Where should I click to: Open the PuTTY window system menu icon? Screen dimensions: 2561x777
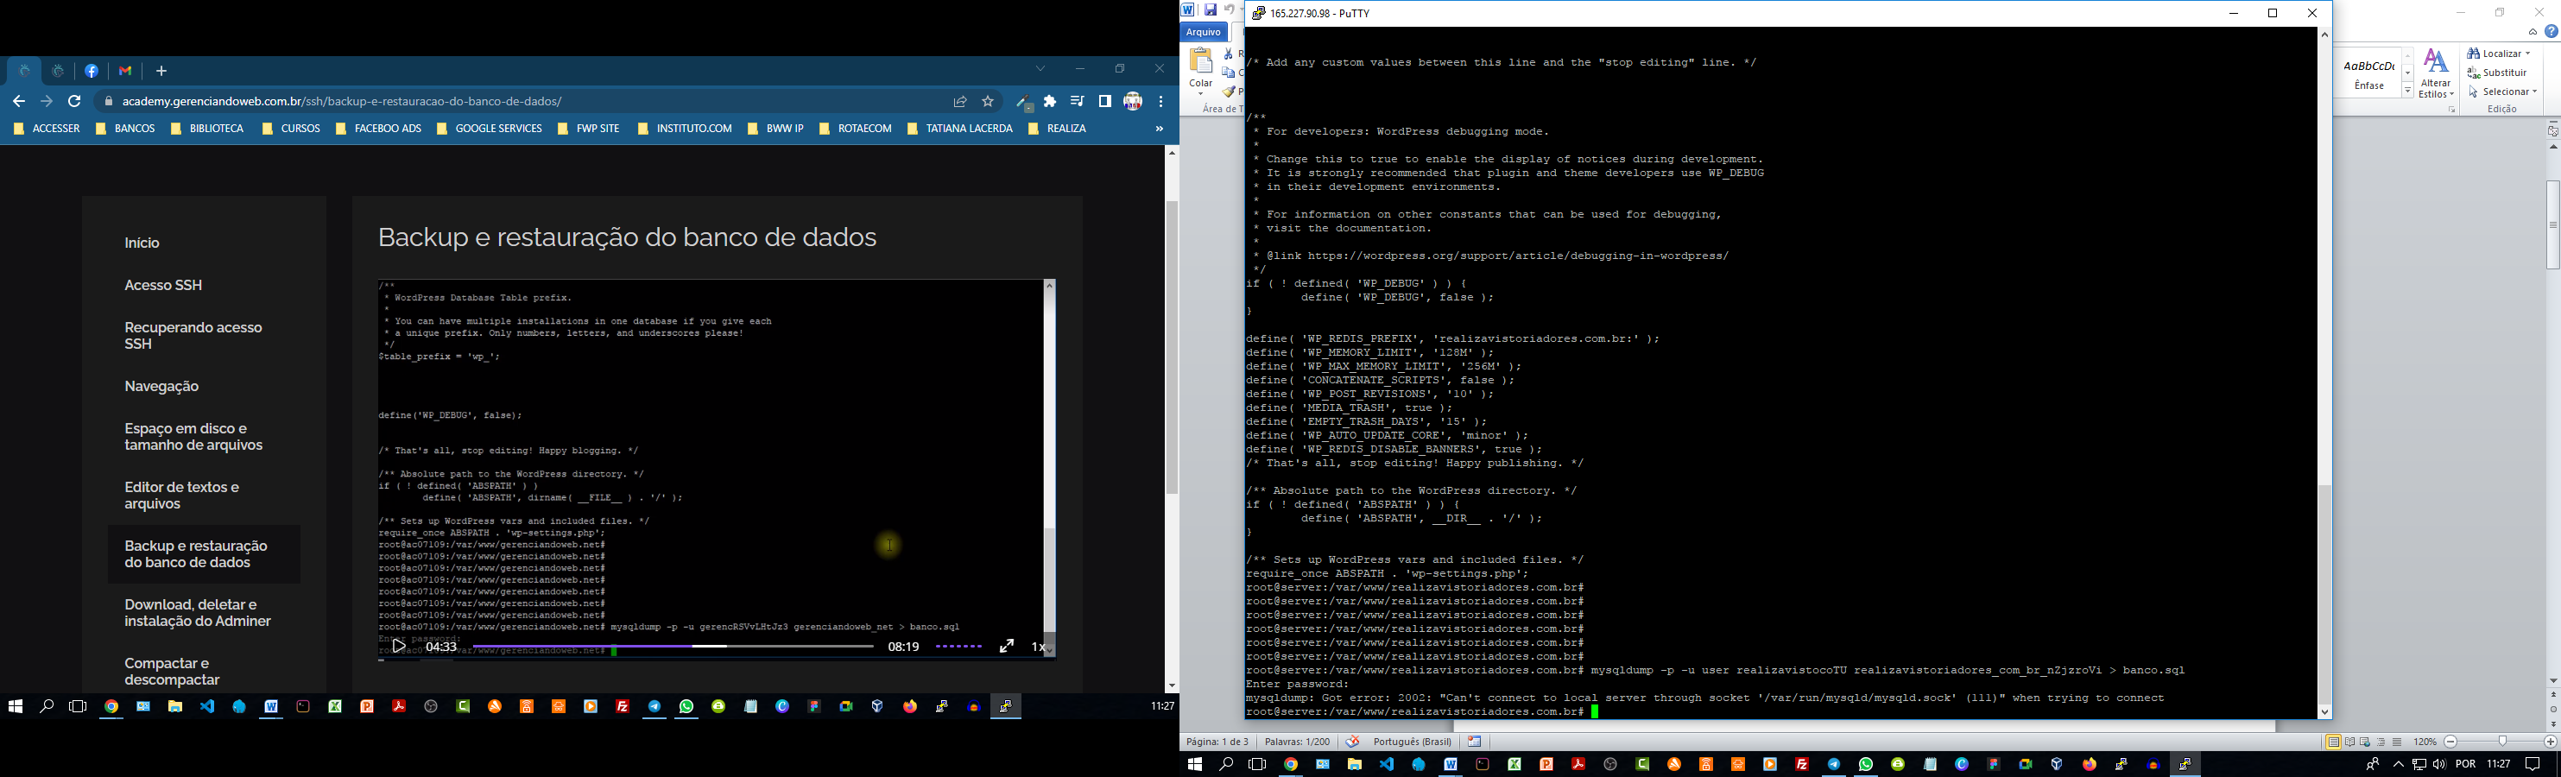1259,13
